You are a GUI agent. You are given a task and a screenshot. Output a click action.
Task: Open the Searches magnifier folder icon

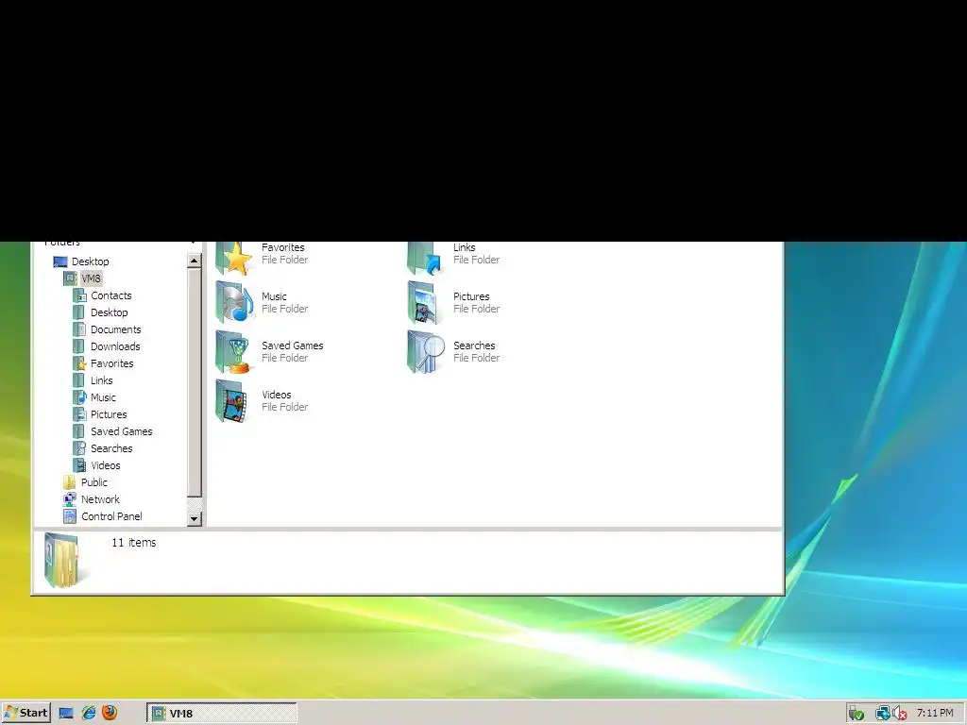click(x=425, y=351)
